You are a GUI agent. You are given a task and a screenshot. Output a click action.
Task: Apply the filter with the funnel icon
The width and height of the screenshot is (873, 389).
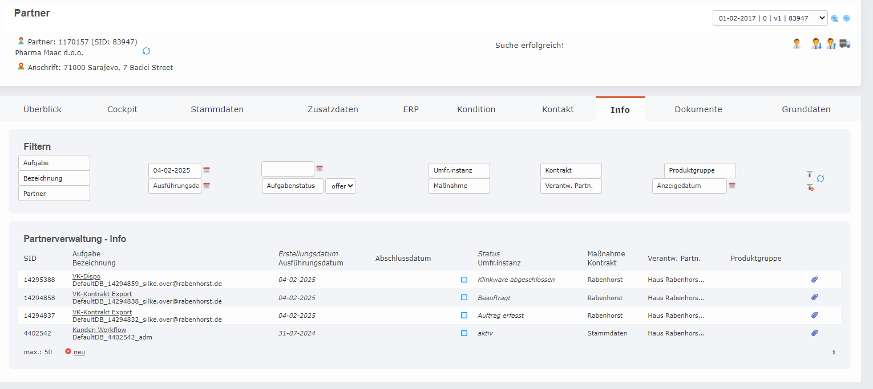(x=809, y=174)
